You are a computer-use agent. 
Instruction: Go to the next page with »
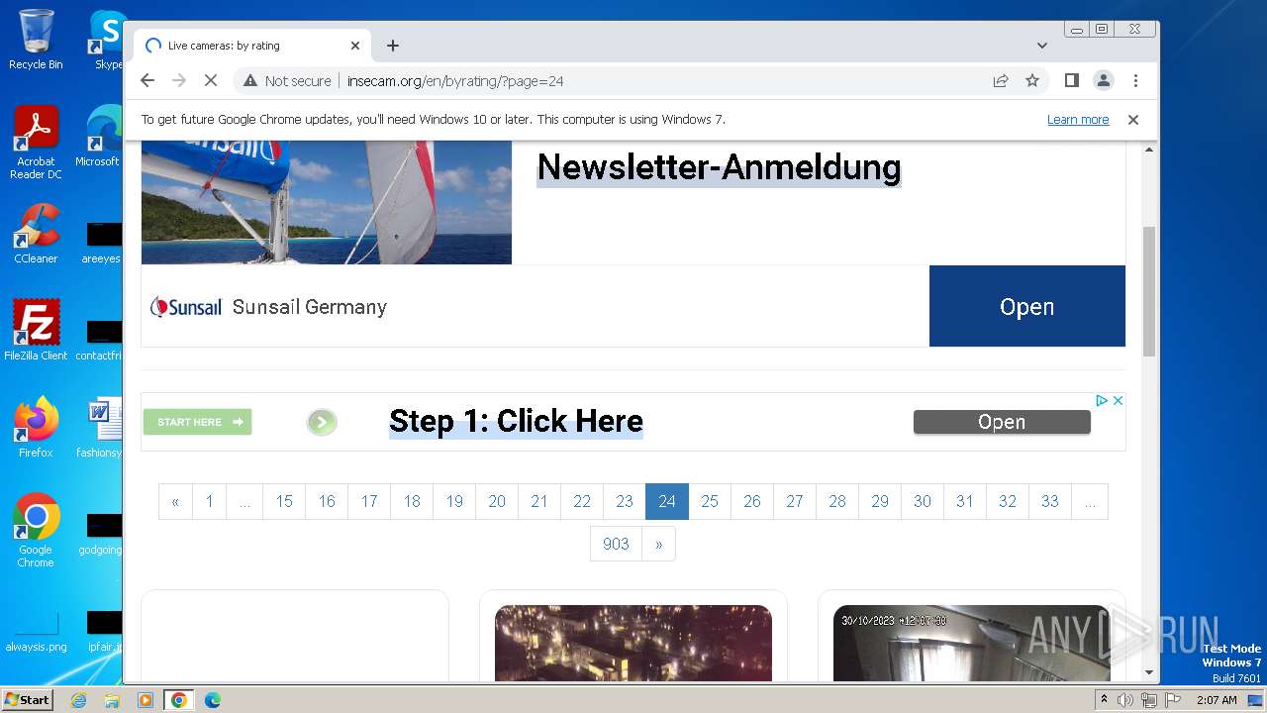pyautogui.click(x=658, y=544)
